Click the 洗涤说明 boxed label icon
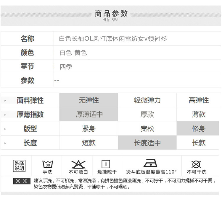 click(19, 166)
